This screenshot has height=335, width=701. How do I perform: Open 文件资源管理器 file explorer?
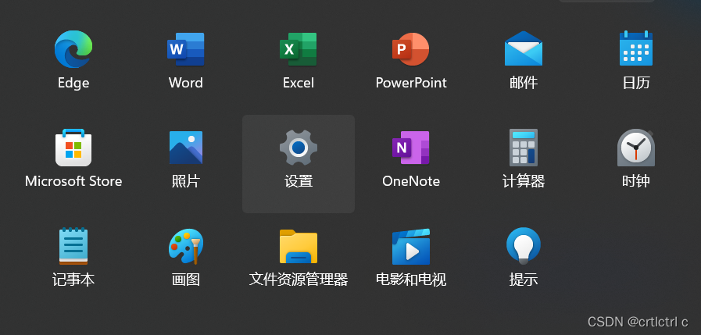tap(299, 246)
